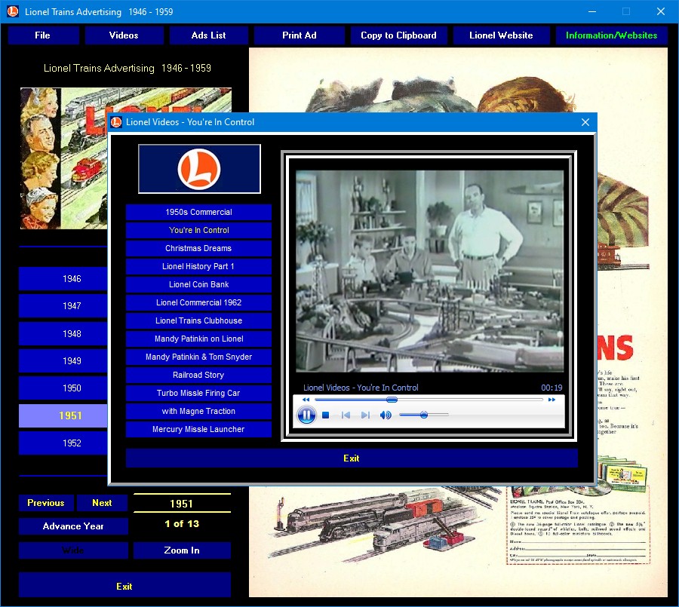
Task: Select the year 1946
Action: (63, 279)
